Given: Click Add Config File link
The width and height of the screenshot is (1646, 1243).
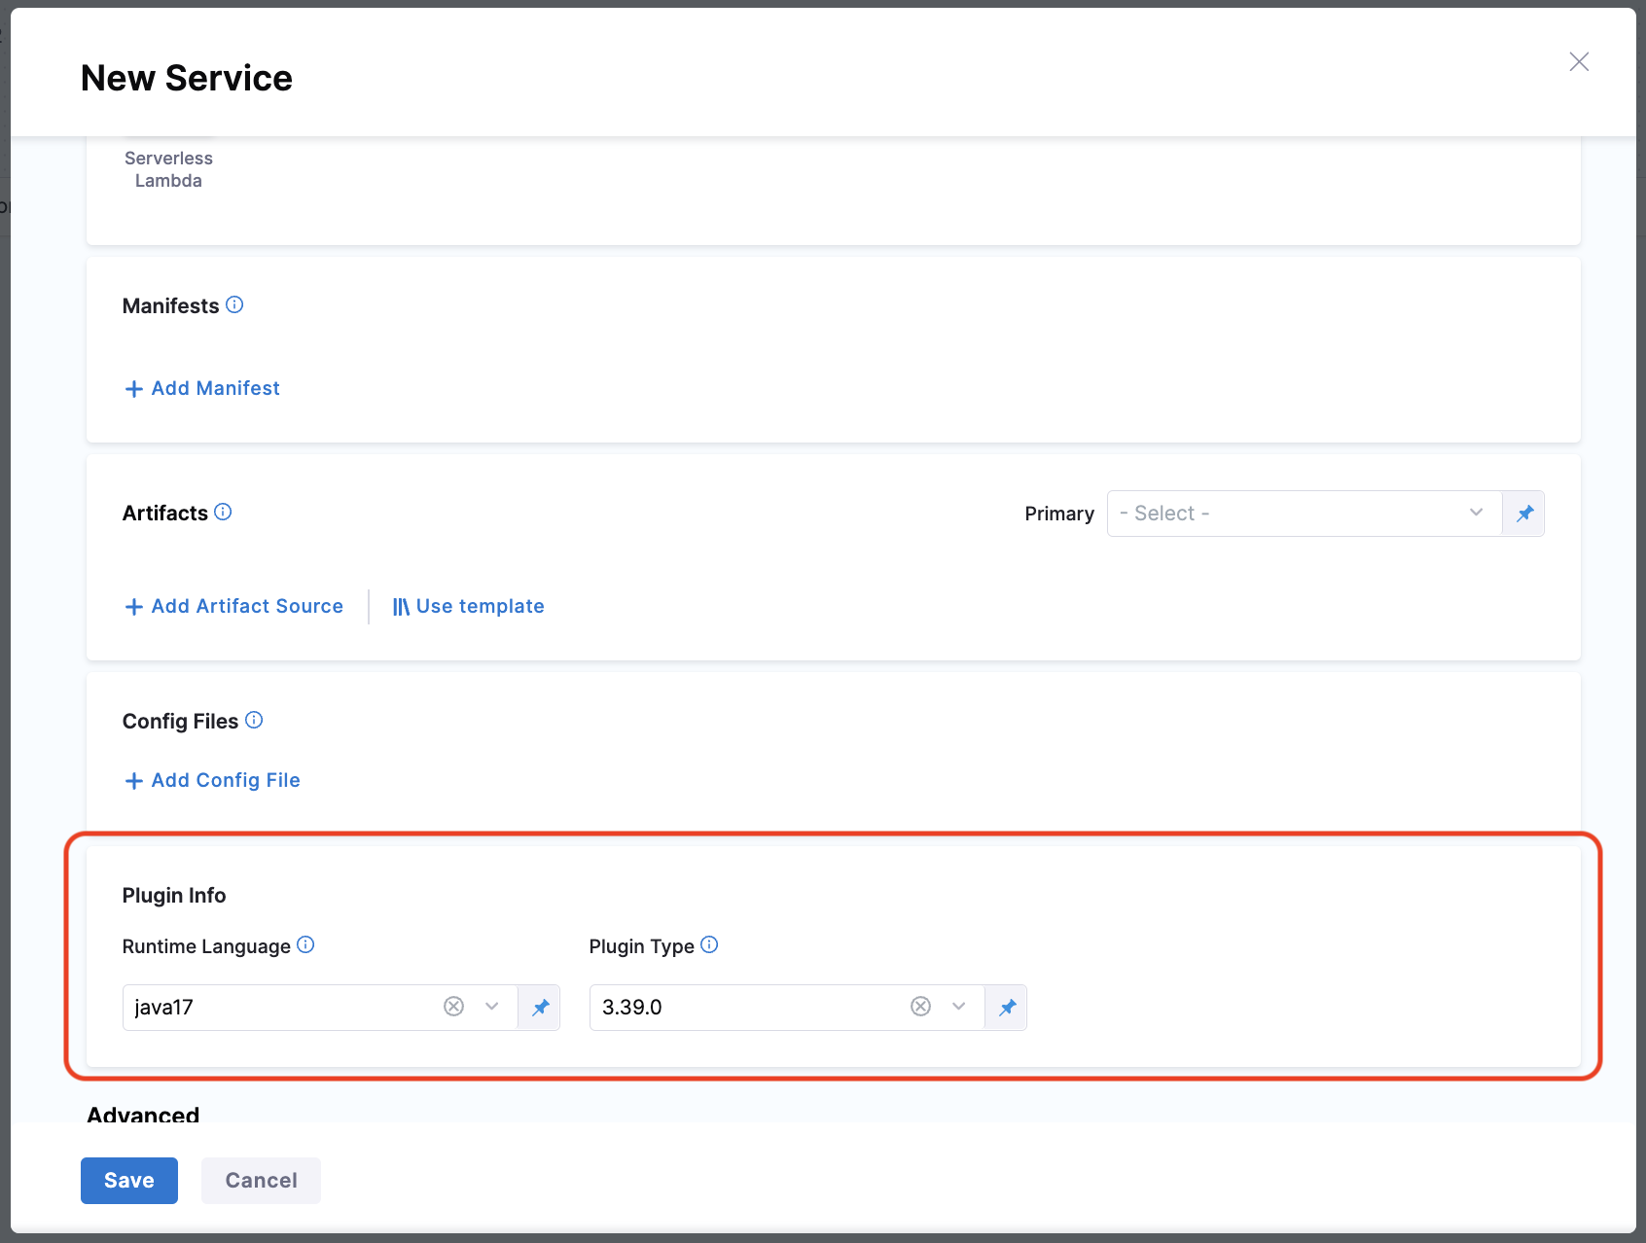Looking at the screenshot, I should tap(213, 781).
